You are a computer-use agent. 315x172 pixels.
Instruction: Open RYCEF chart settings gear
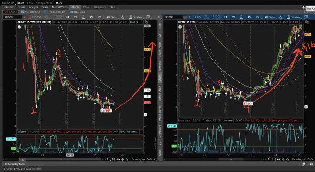coord(249,17)
